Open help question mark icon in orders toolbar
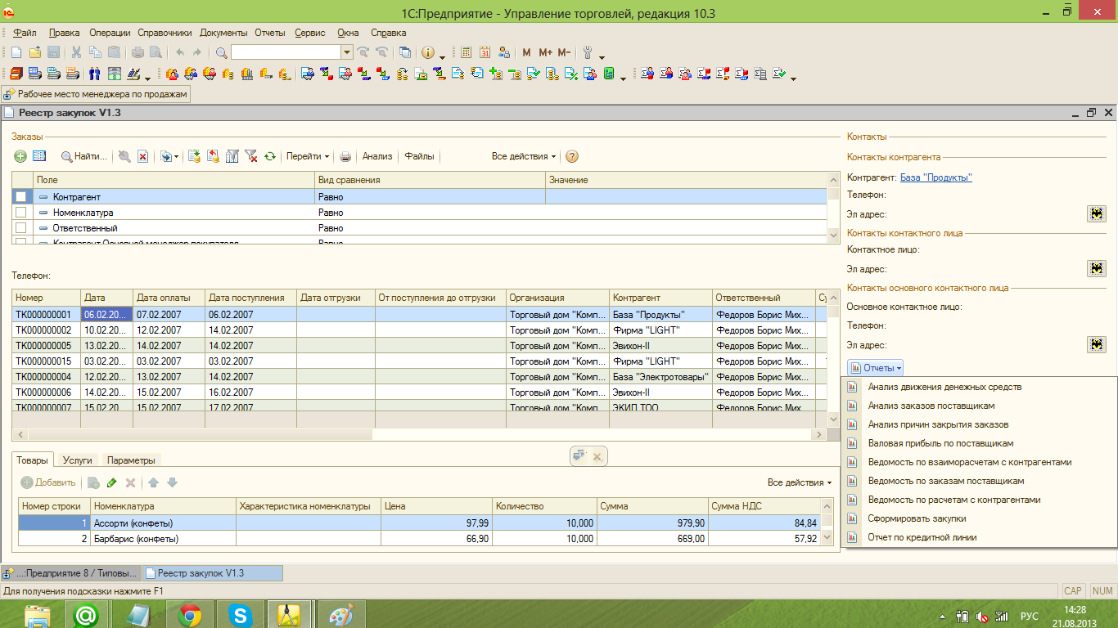The image size is (1118, 628). coord(572,156)
